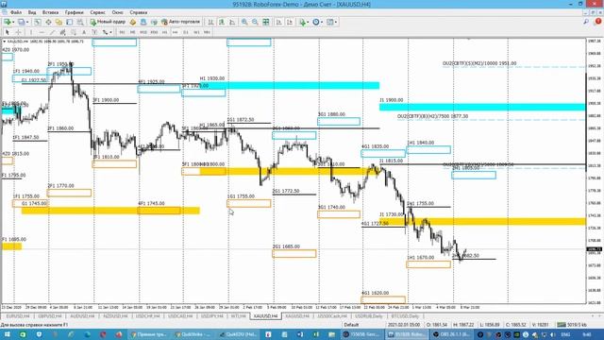Switch to the GBPUSD,H4 chart tab
The width and height of the screenshot is (604, 340).
tap(50, 316)
